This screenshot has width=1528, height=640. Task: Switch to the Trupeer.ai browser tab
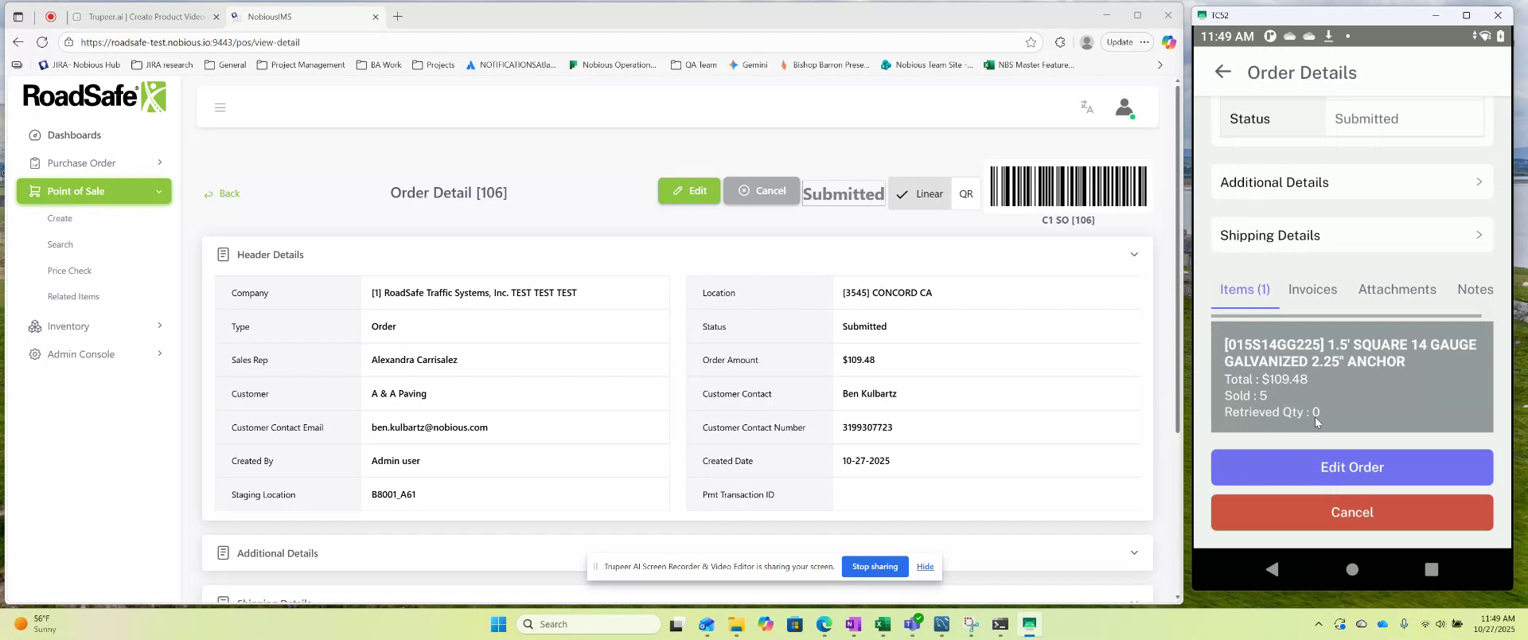pyautogui.click(x=146, y=17)
